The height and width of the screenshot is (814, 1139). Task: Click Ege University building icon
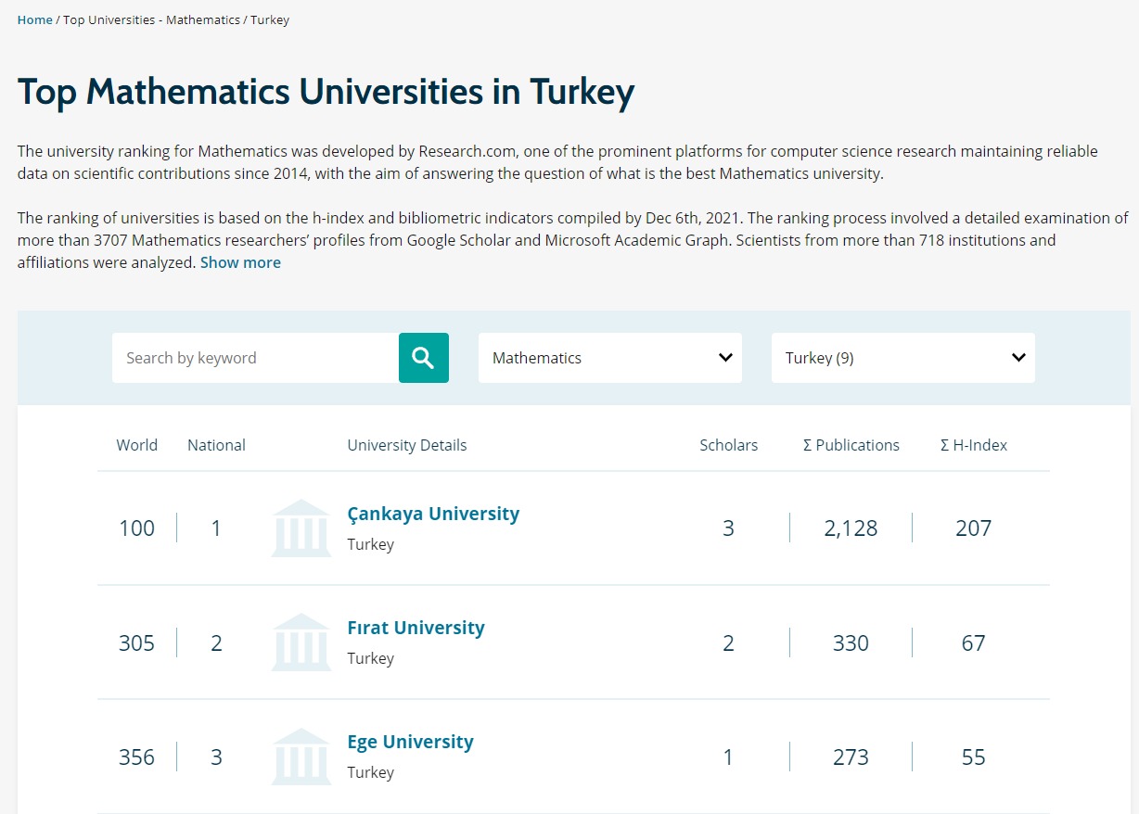(301, 757)
